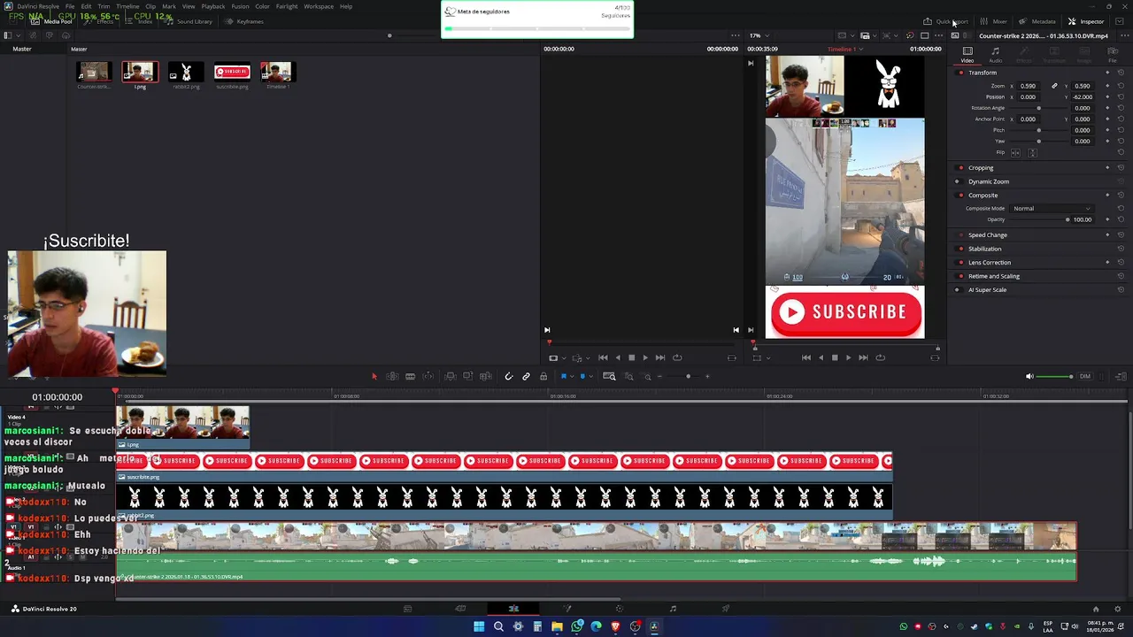This screenshot has height=637, width=1133.
Task: Open Quick Export
Action: click(945, 21)
